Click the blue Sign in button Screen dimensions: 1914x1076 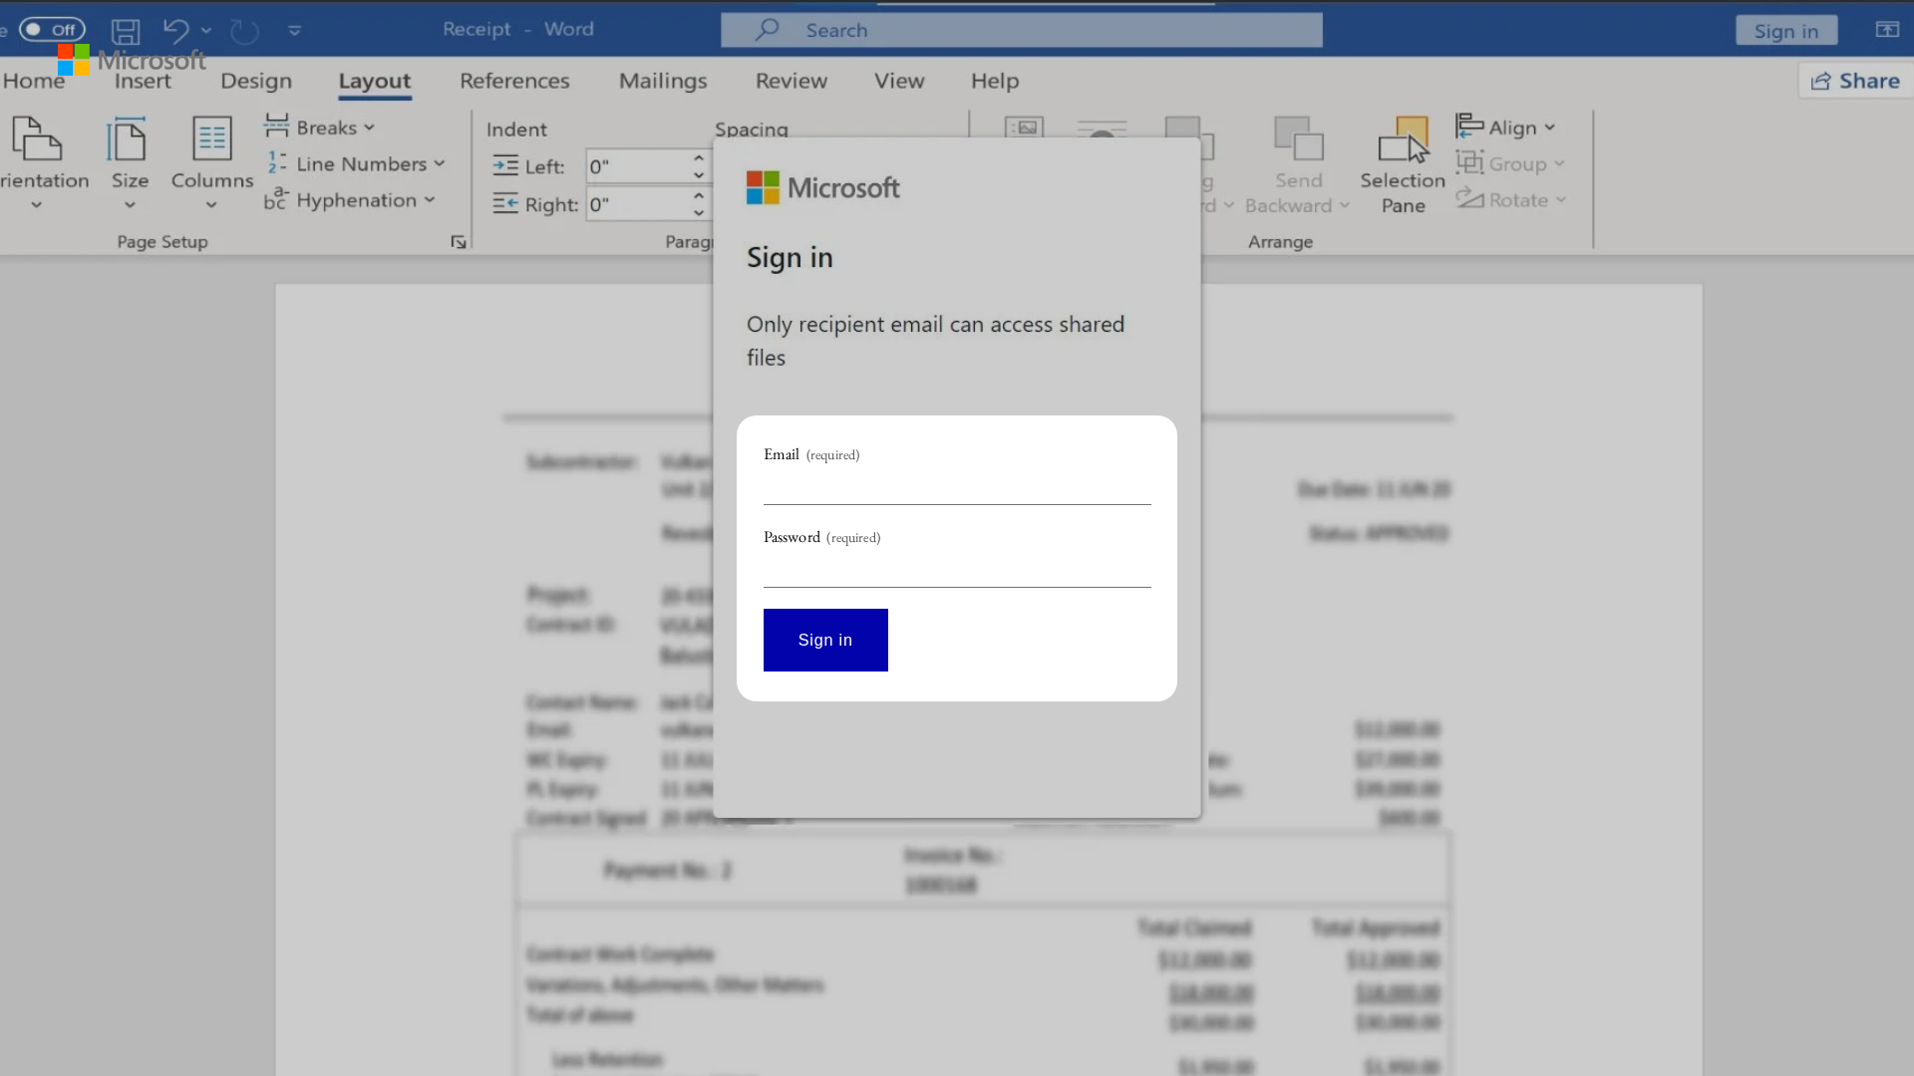(x=825, y=640)
